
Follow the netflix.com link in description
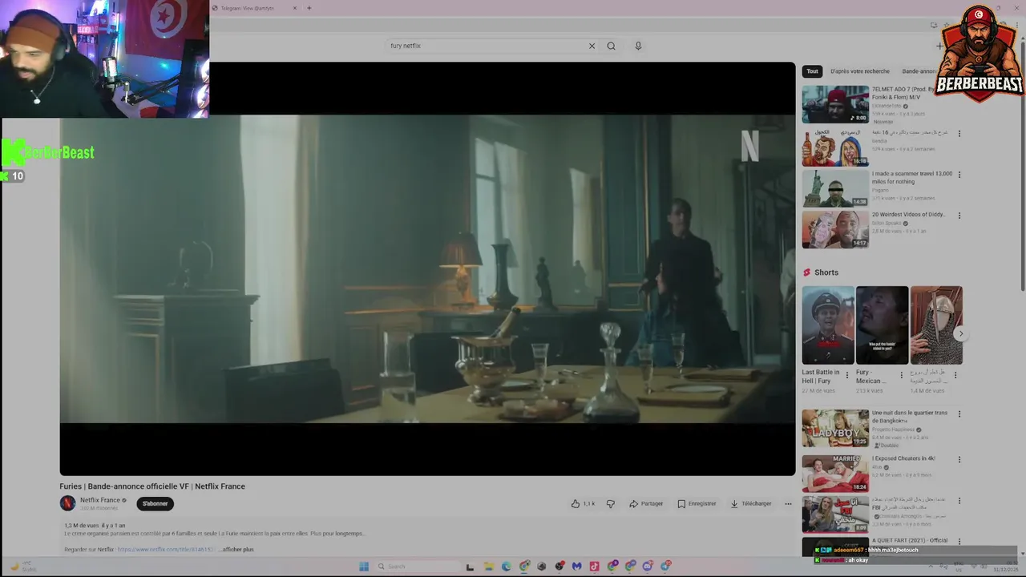[x=166, y=549]
